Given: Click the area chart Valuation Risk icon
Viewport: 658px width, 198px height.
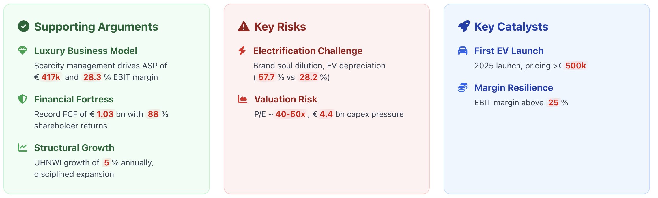Looking at the screenshot, I should click(x=243, y=99).
